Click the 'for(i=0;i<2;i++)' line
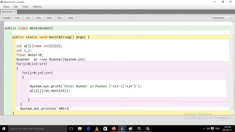Image resolution: width=235 pixels, height=132 pixels. [x=32, y=64]
